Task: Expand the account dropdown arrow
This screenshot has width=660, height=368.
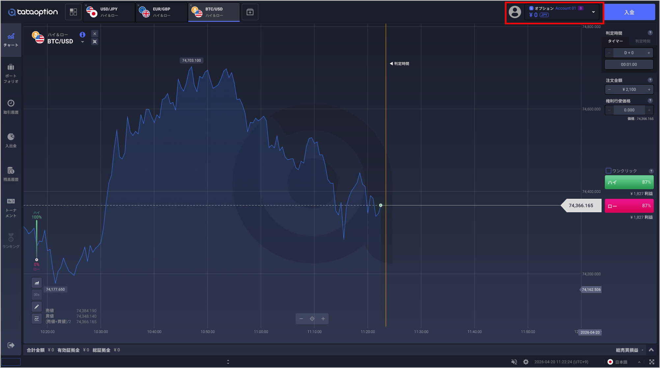Action: pos(593,12)
